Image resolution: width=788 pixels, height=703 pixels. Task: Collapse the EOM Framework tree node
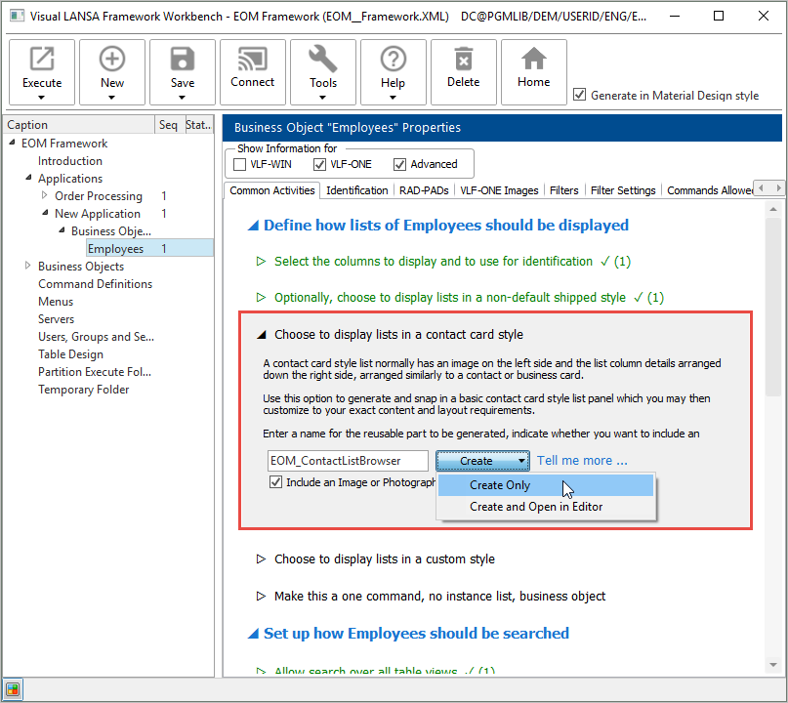coord(12,143)
